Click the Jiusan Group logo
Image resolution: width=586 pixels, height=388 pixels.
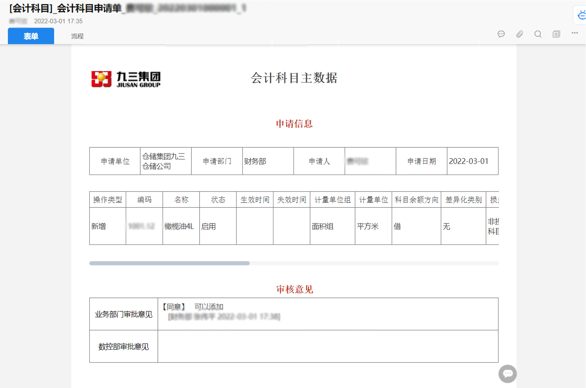click(x=126, y=79)
